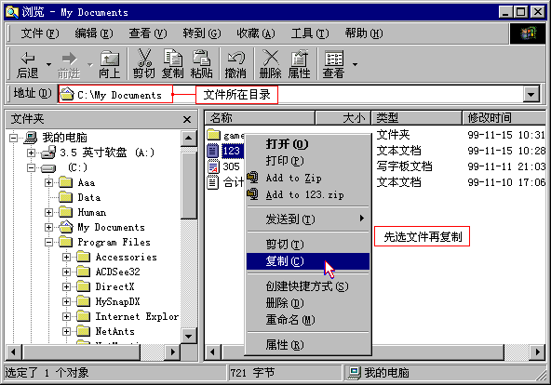551x385 pixels.
Task: Click the 撤消 undo toolbar icon
Action: point(235,58)
